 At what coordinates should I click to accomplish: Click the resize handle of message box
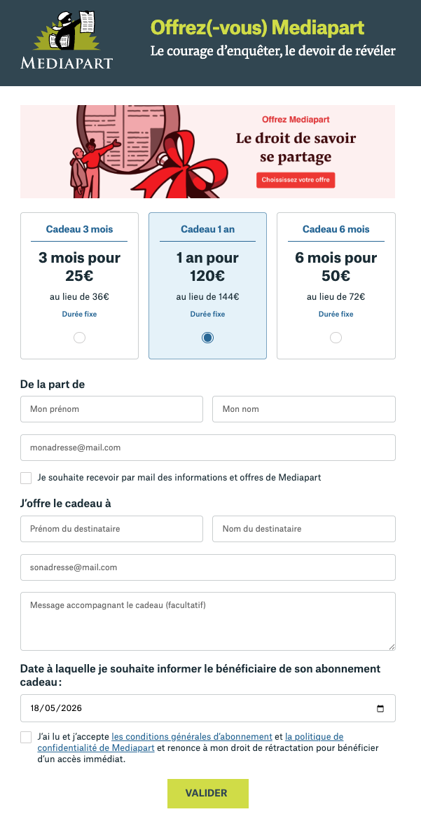click(391, 646)
